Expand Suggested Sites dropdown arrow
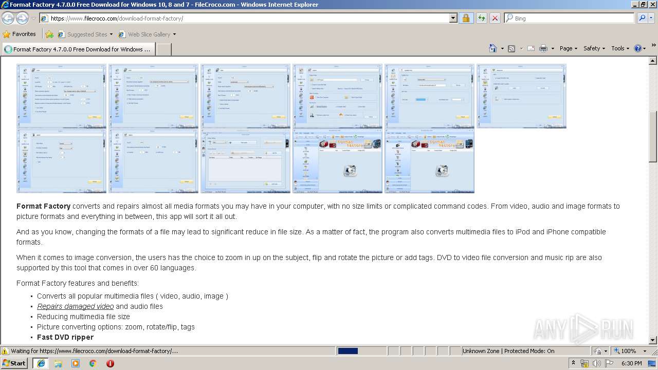Image resolution: width=658 pixels, height=370 pixels. 111,34
